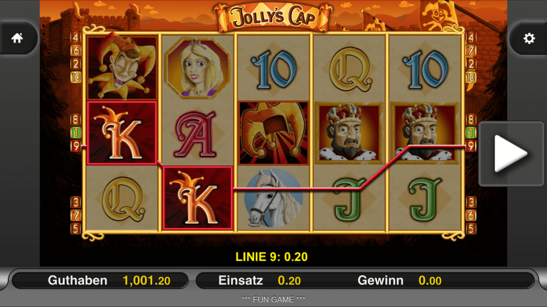547x307 pixels.
Task: Tap the Gewinn win amount display
Action: pos(430,281)
